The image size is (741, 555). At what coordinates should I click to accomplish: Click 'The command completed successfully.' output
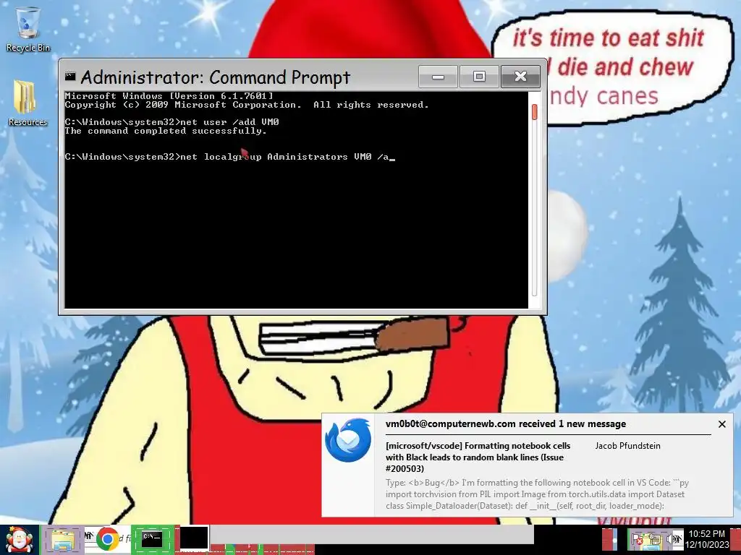166,131
